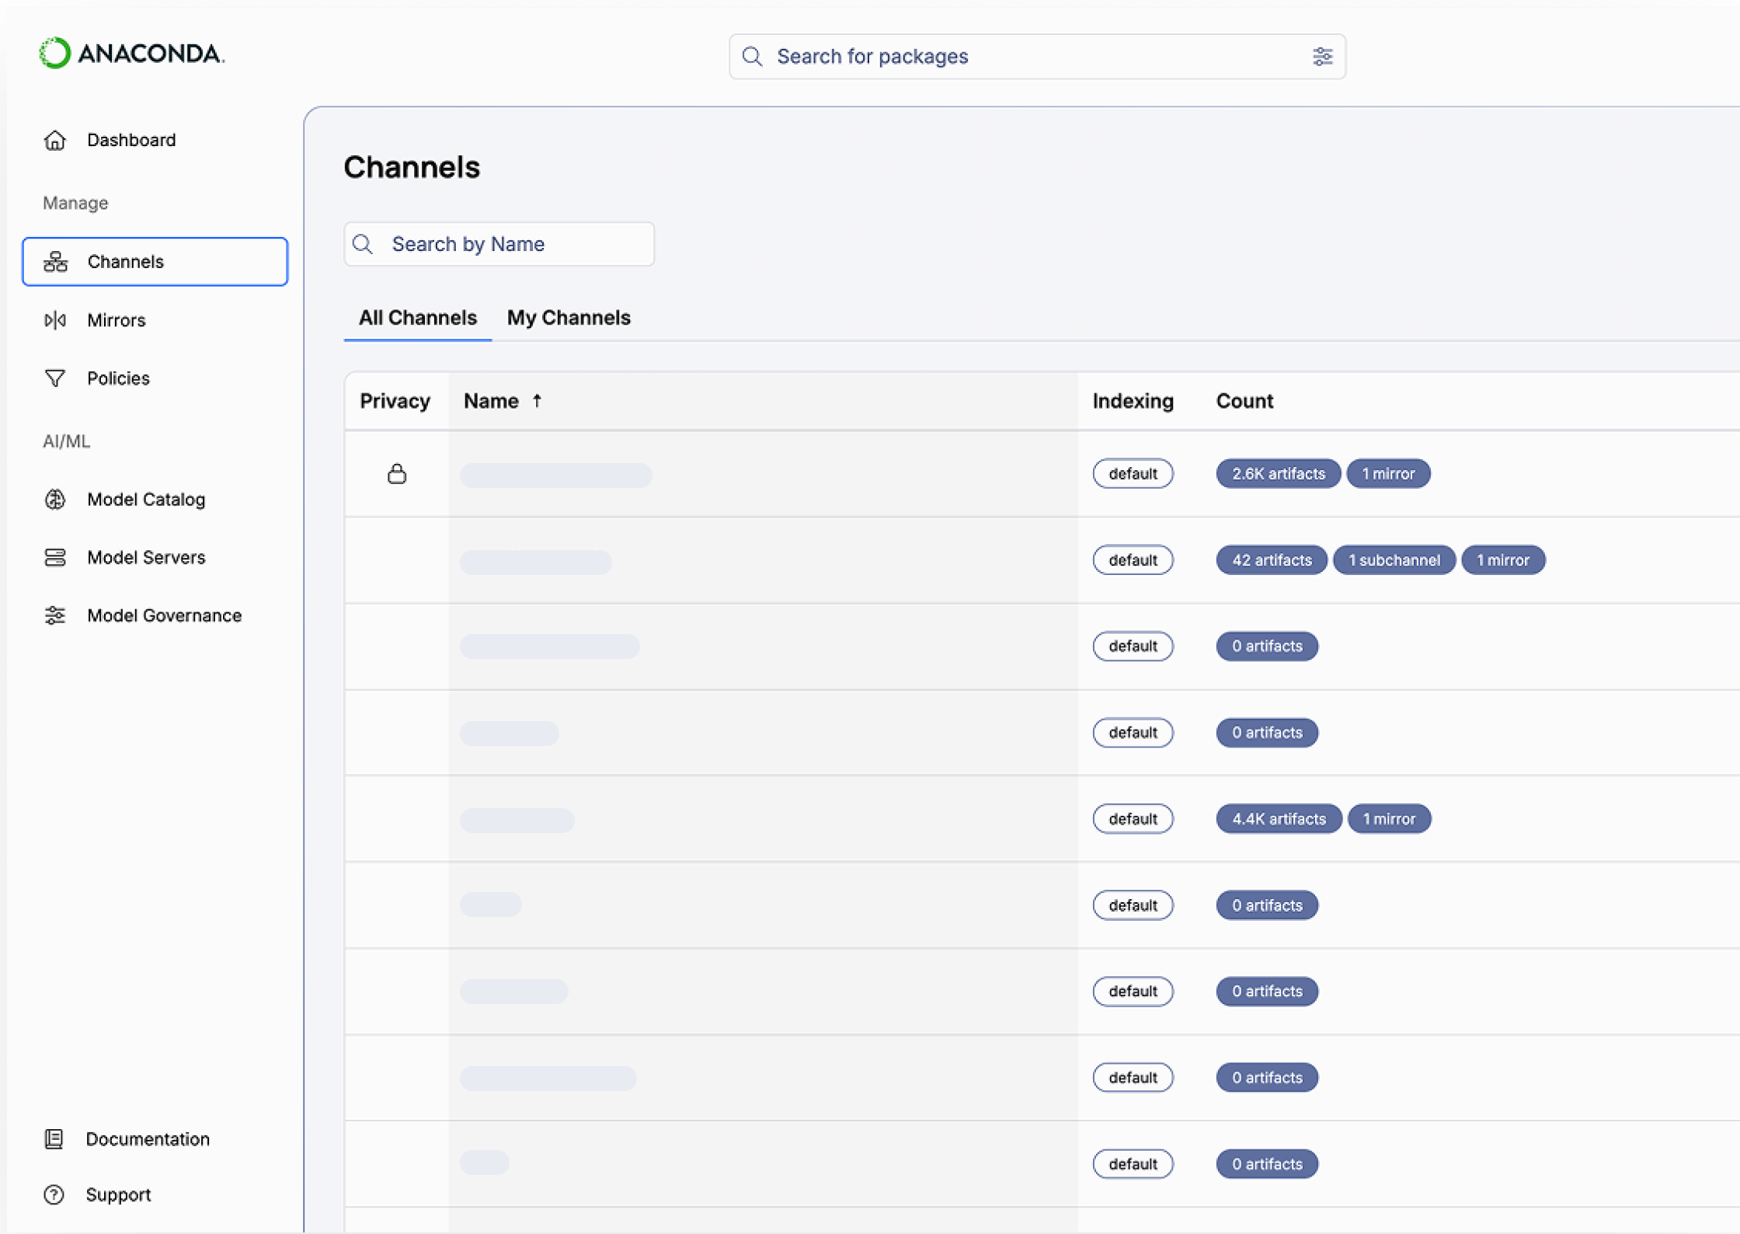Open Model Governance sliders icon

55,615
